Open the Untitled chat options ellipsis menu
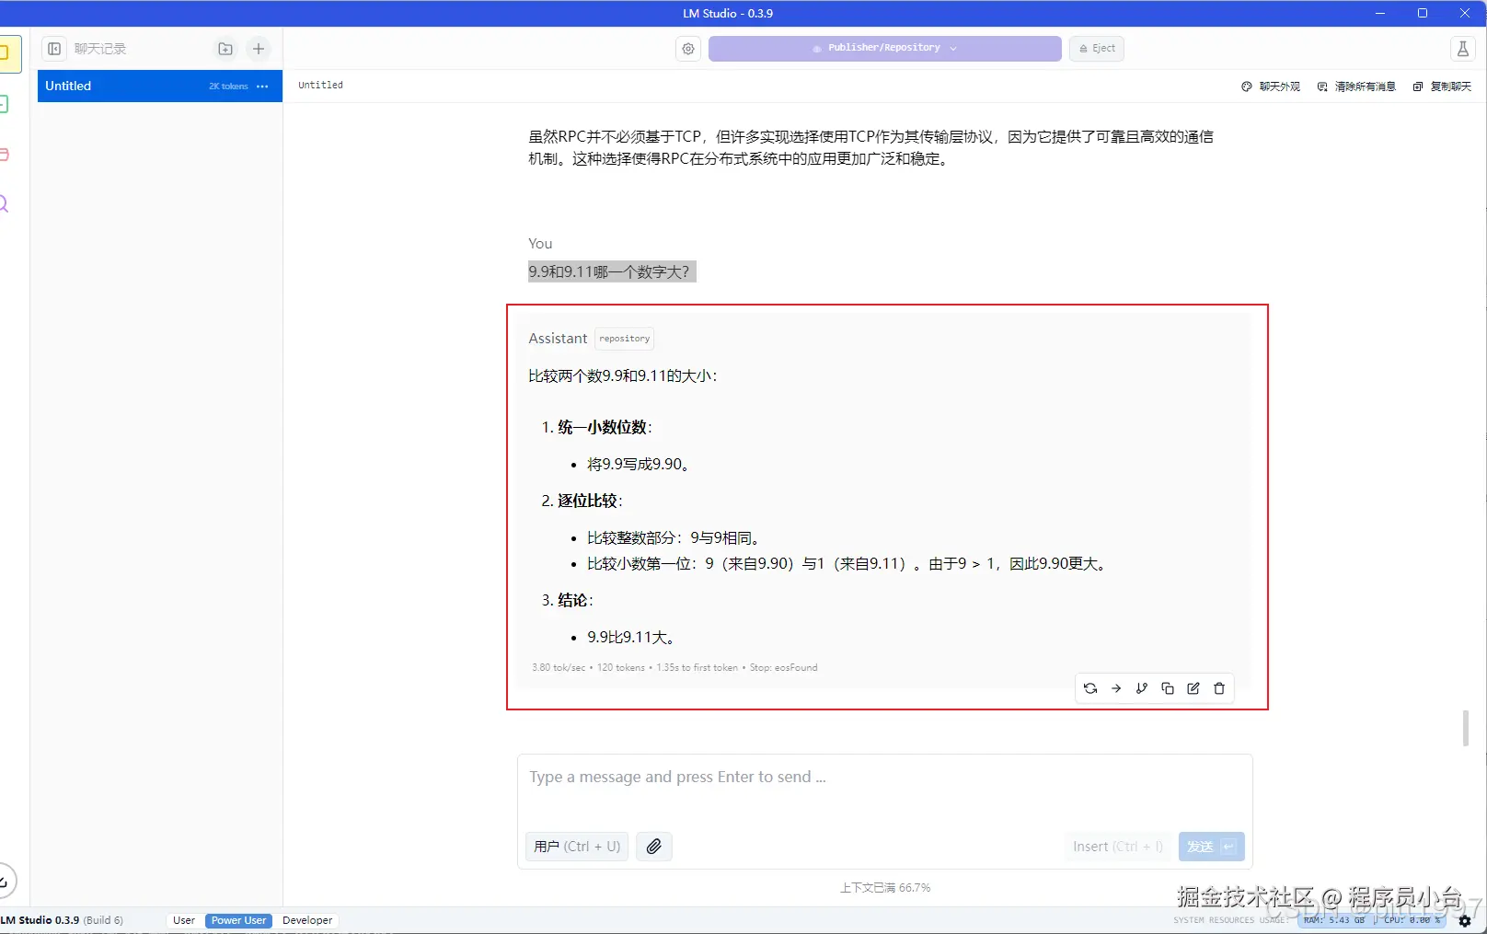This screenshot has width=1487, height=934. coord(263,86)
